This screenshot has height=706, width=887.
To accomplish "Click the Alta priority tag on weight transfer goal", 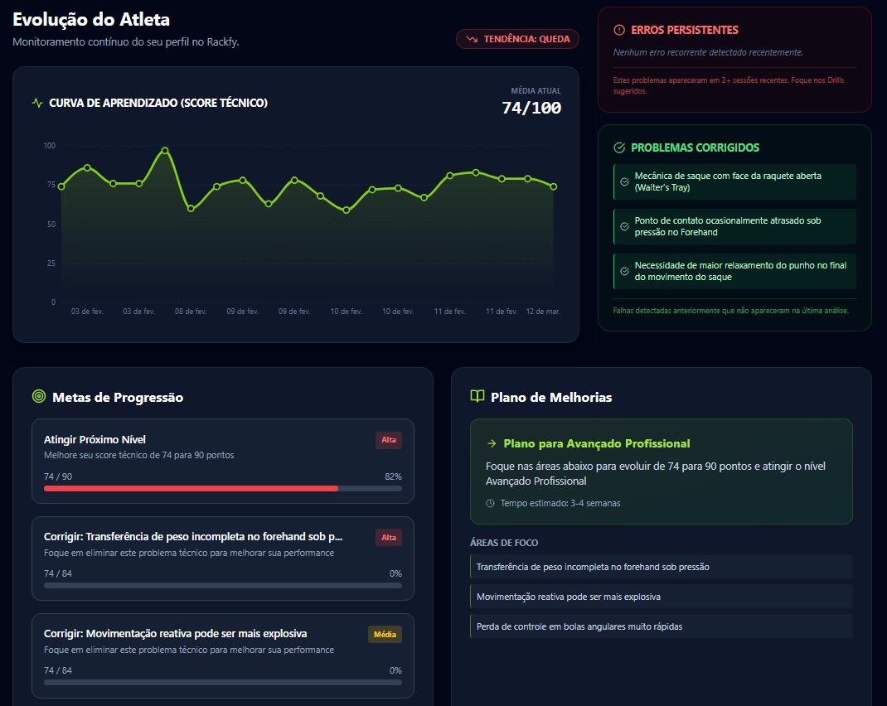I will (x=388, y=538).
